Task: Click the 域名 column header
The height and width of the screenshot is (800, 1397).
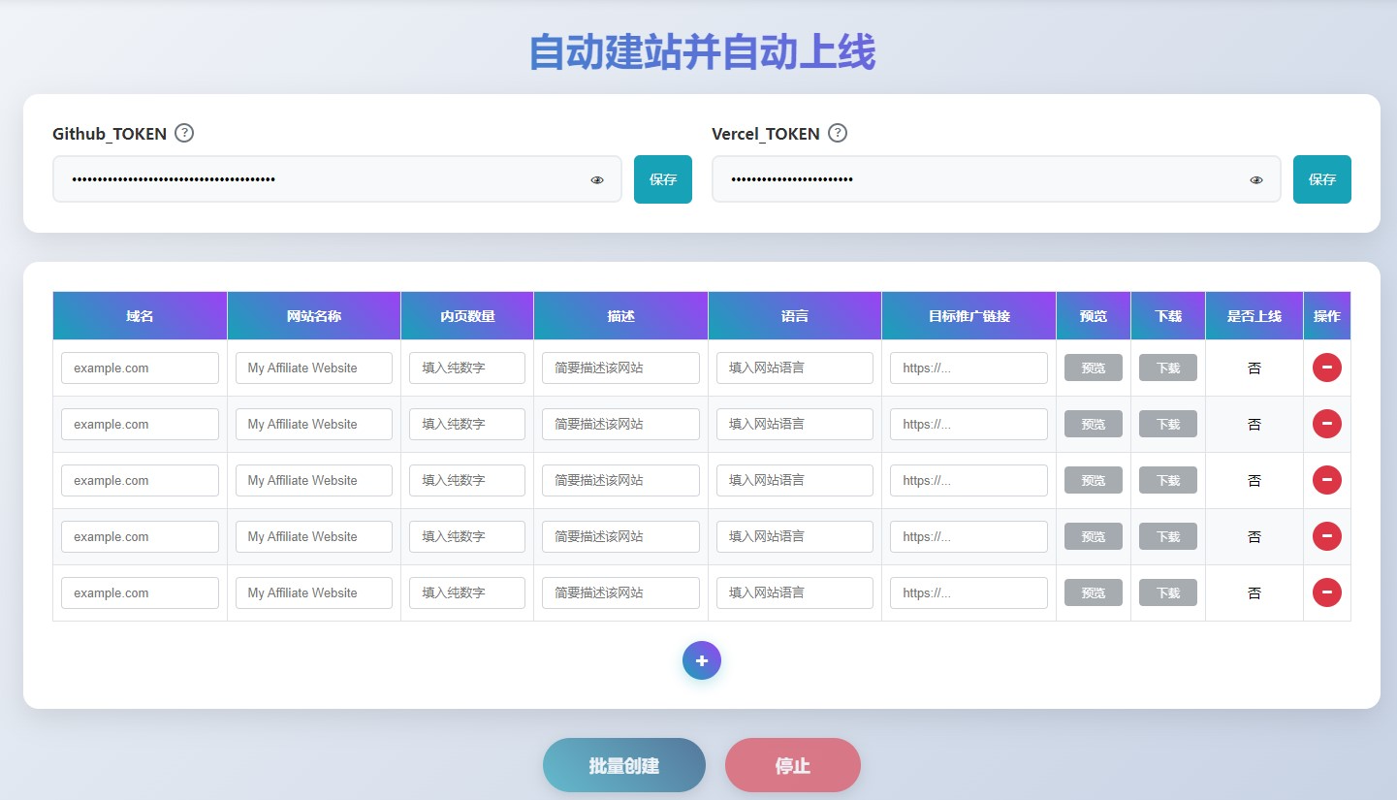Action: tap(140, 316)
